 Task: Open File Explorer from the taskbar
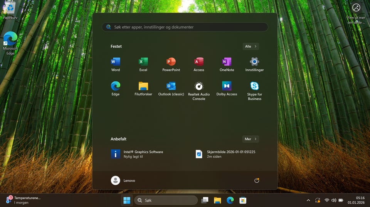(217, 200)
